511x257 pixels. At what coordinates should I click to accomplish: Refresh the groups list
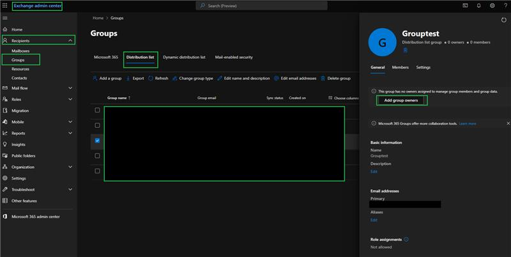point(158,78)
